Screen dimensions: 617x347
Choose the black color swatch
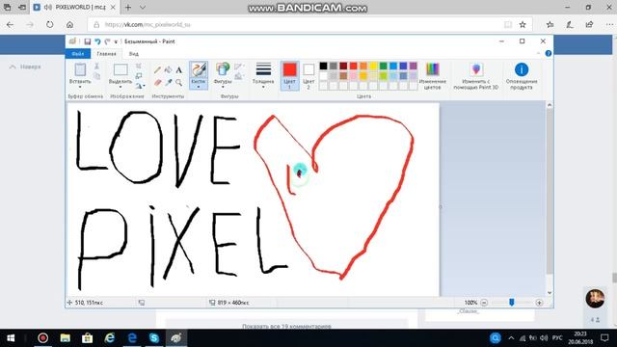[324, 66]
